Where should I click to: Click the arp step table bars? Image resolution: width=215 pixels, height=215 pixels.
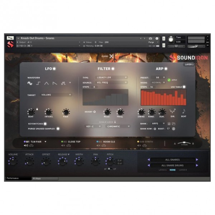coord(164,97)
